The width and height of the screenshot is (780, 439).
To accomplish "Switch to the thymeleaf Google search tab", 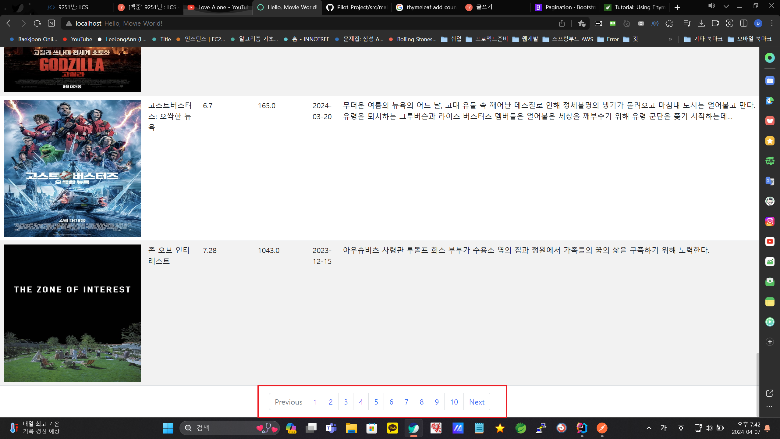I will (x=426, y=7).
